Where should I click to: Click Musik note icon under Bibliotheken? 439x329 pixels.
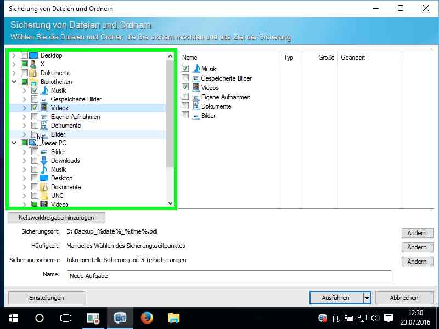point(44,90)
